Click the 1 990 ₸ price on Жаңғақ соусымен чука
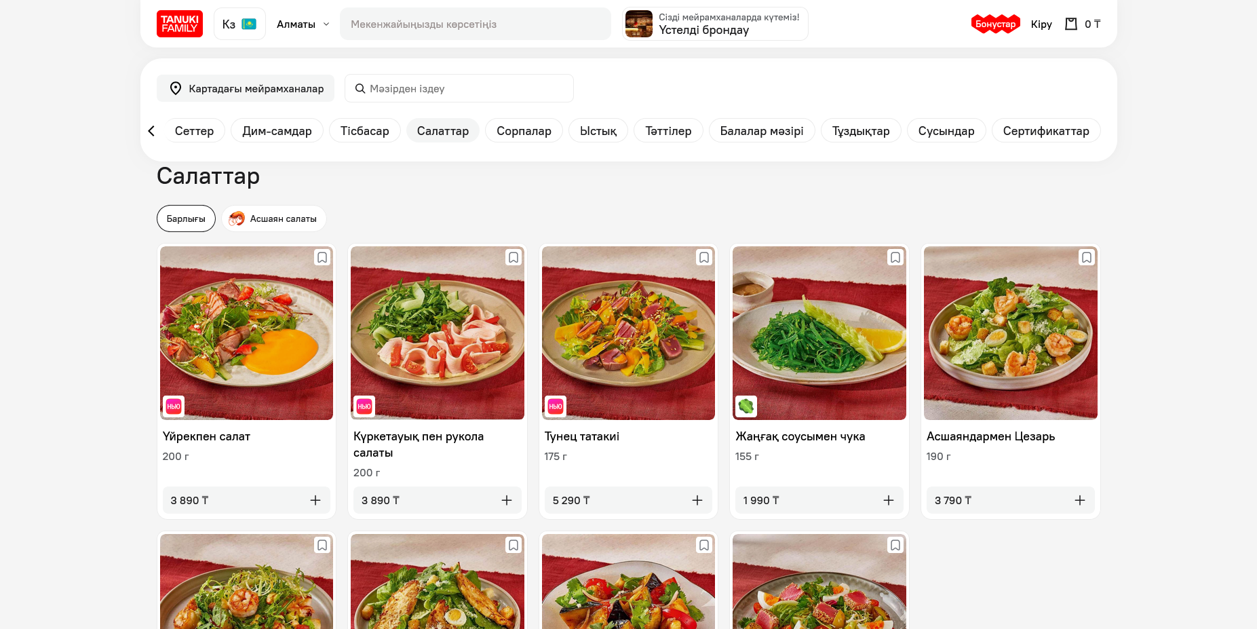The image size is (1257, 629). point(761,500)
